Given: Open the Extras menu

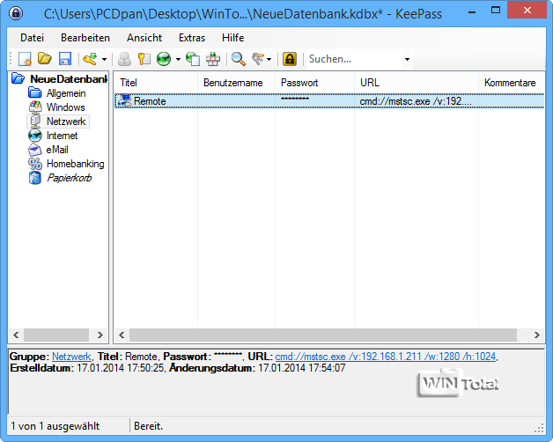Looking at the screenshot, I should pos(192,38).
